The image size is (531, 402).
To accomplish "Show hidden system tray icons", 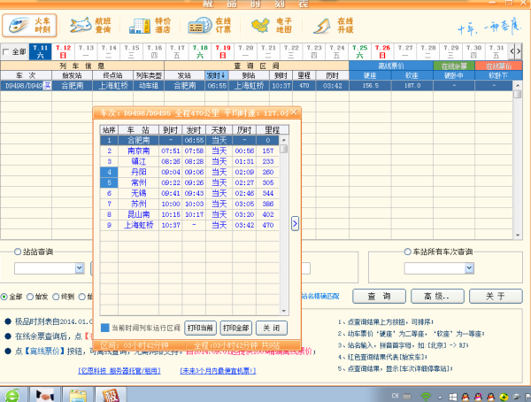I will [440, 397].
